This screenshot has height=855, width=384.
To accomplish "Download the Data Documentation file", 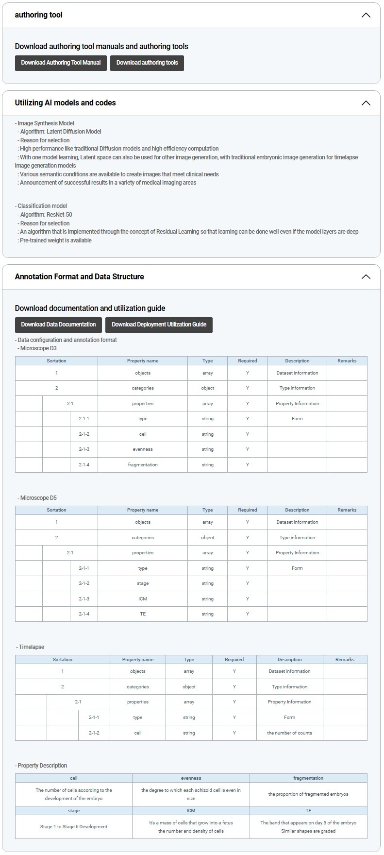I will (x=58, y=325).
